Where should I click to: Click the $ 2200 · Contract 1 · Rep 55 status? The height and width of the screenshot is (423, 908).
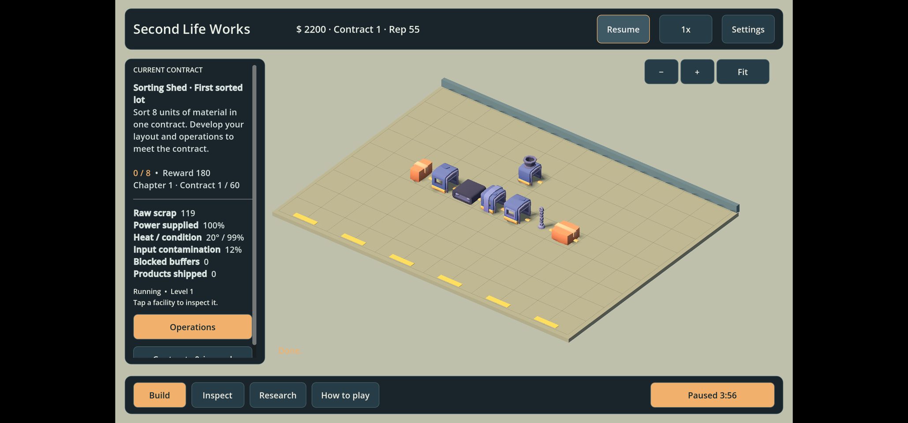click(358, 30)
